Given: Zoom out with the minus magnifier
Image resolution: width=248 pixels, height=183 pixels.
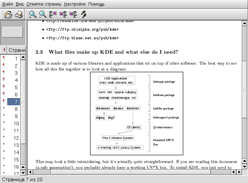Looking at the screenshot, I should [x=43, y=14].
